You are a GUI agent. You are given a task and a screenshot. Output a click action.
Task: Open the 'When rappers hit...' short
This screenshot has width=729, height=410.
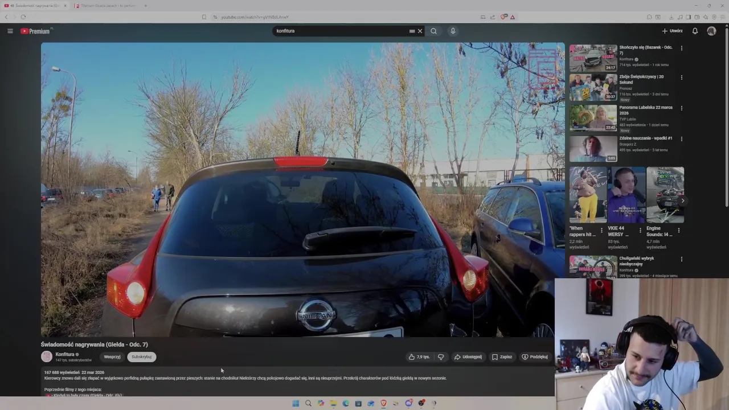coord(588,195)
